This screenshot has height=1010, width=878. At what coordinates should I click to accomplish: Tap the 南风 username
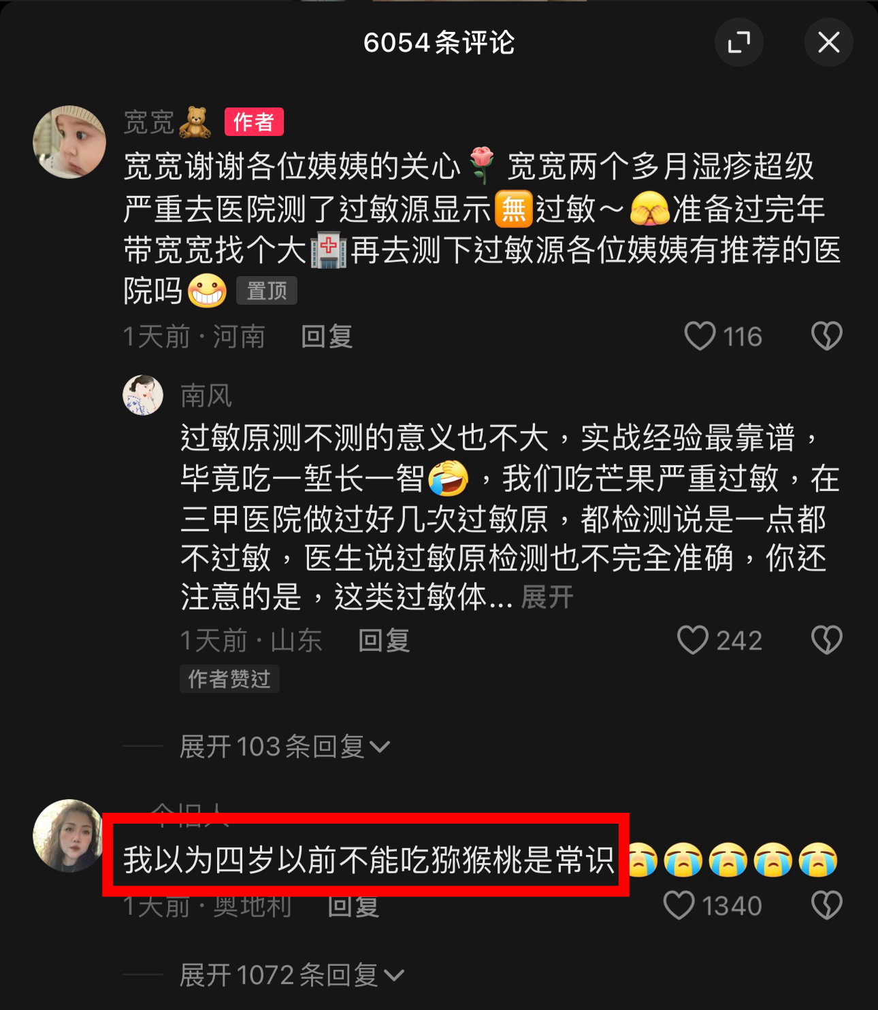click(x=206, y=395)
